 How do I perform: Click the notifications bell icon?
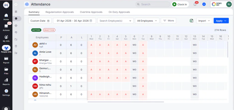point(195,4)
